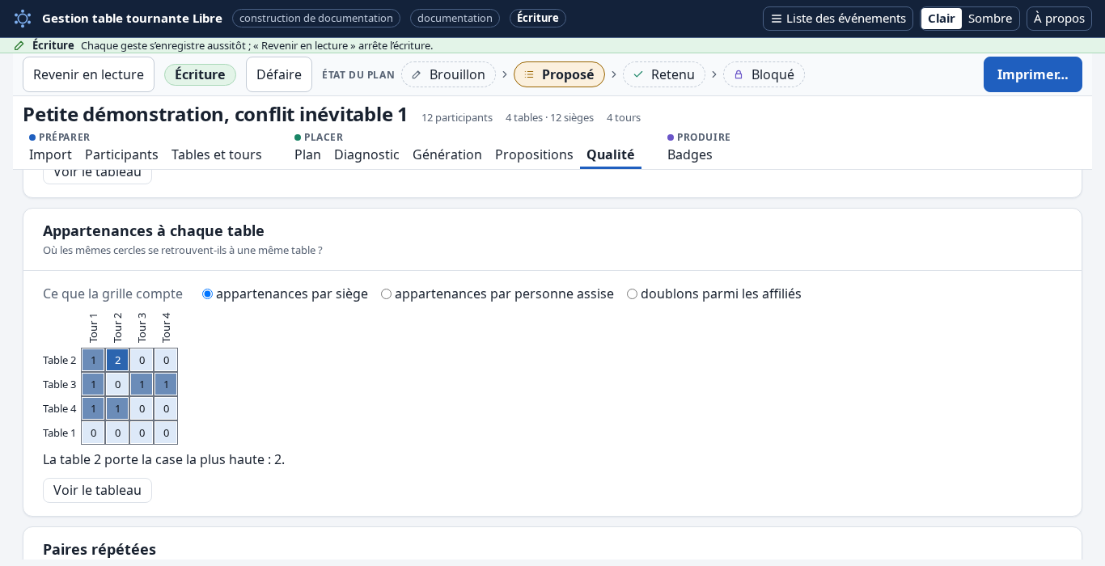Select the Qualité tab
This screenshot has width=1105, height=566.
click(x=611, y=154)
